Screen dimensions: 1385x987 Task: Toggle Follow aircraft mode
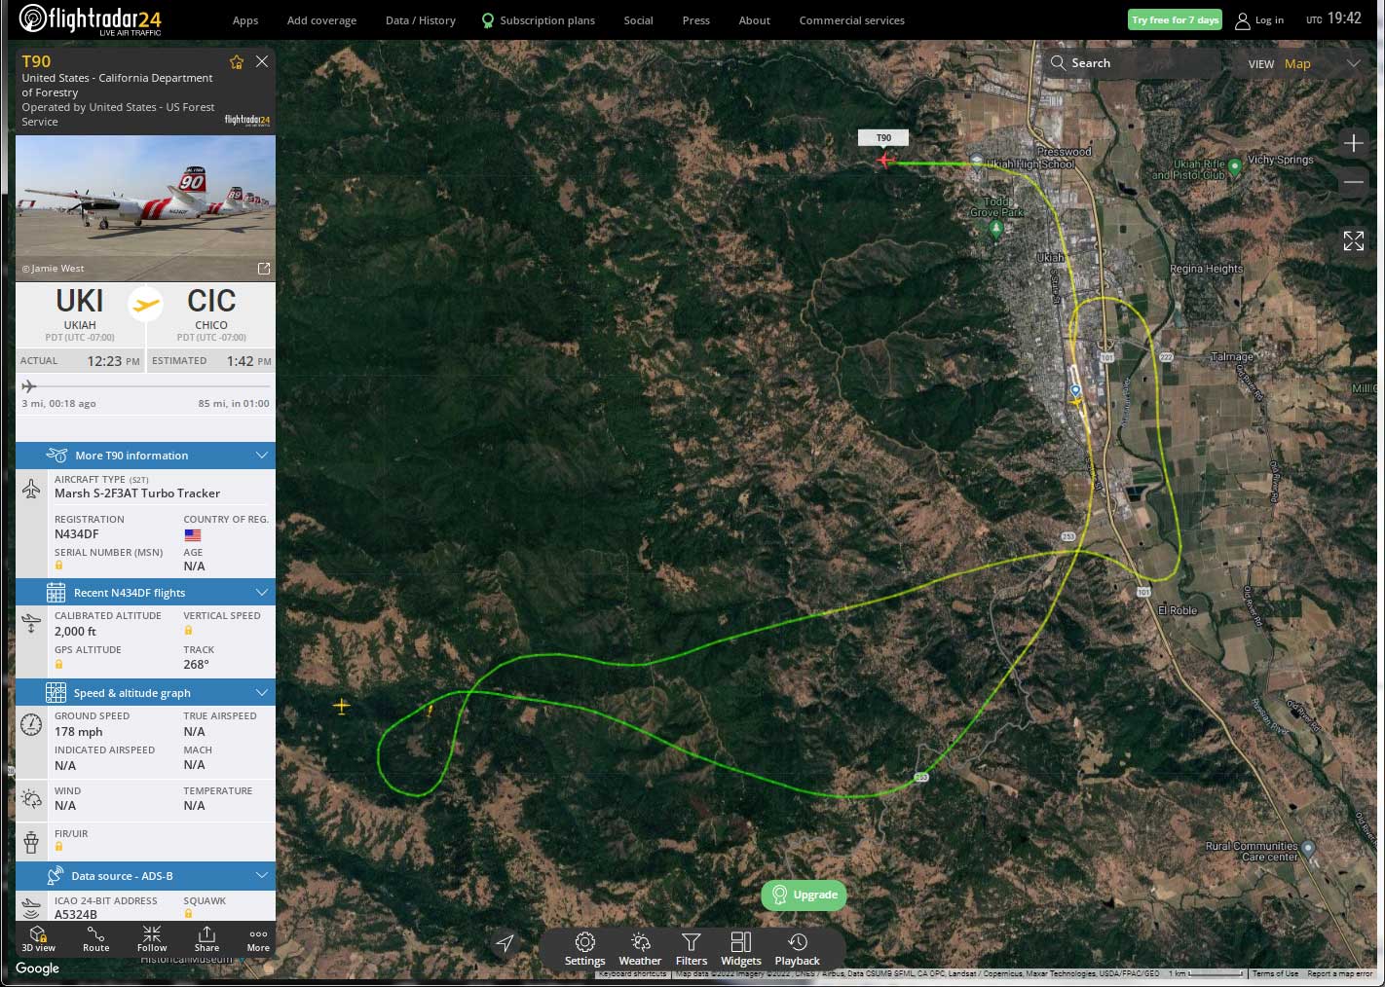tap(152, 939)
